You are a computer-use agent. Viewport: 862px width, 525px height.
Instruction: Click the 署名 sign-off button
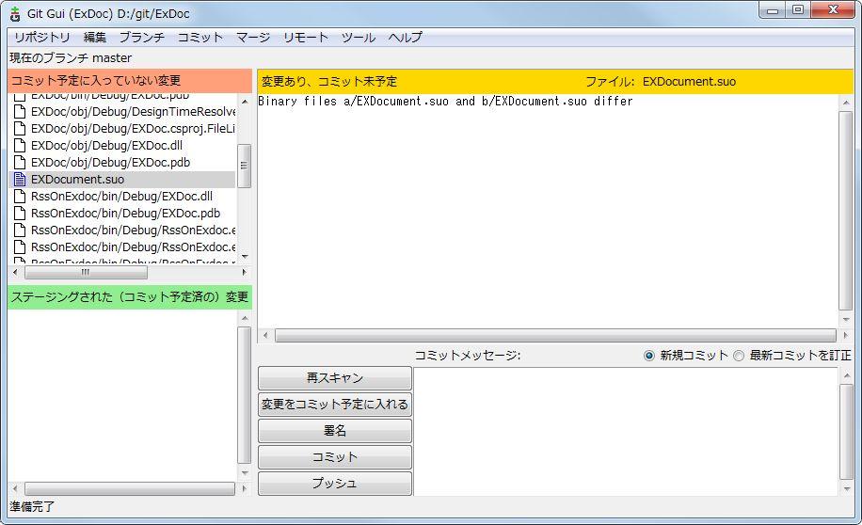335,431
